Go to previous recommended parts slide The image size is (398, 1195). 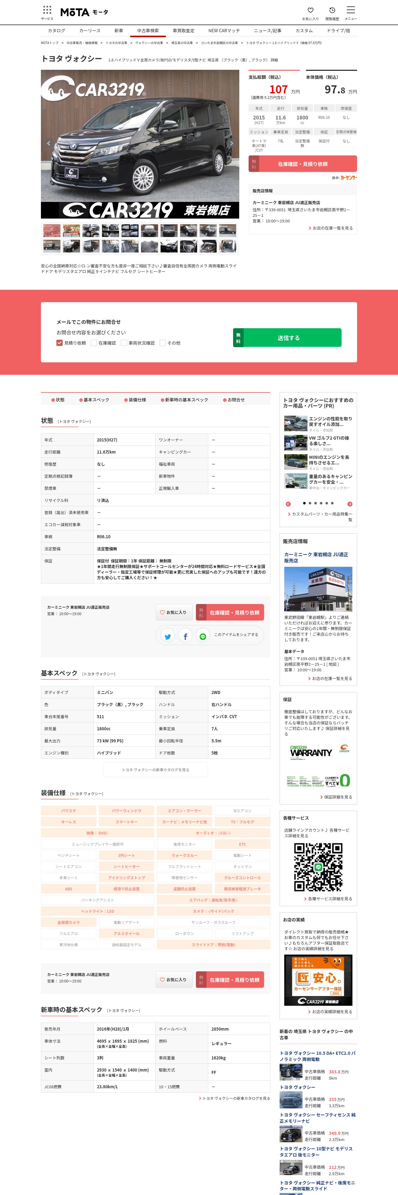(x=288, y=504)
